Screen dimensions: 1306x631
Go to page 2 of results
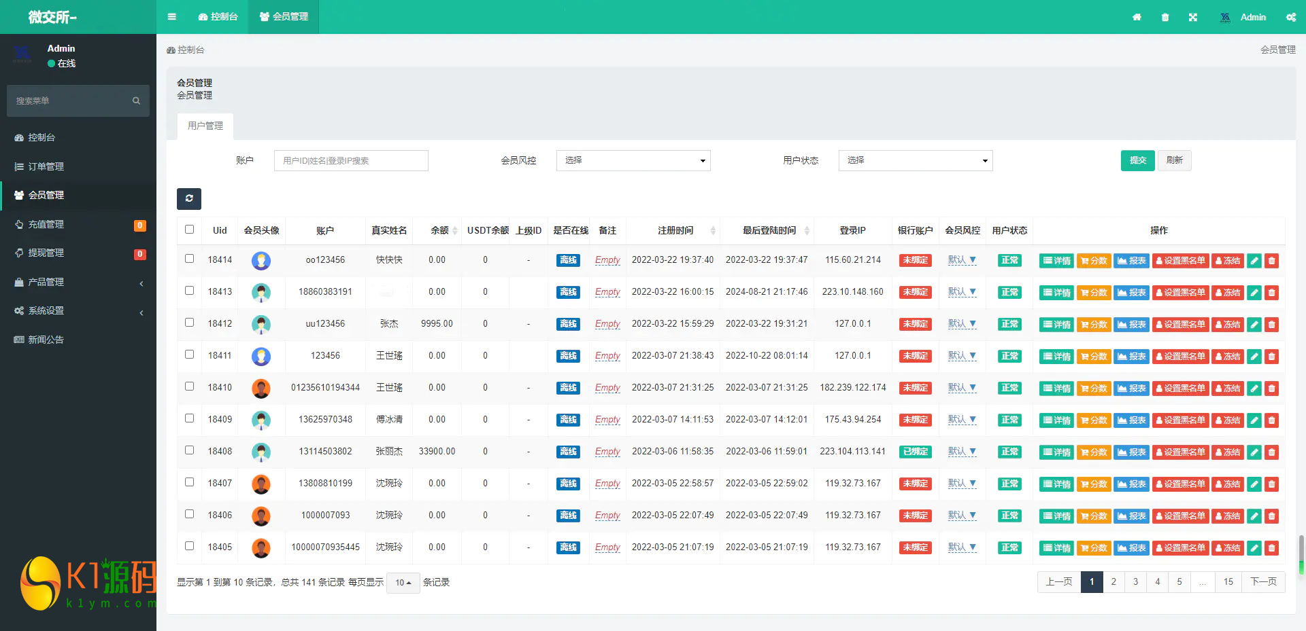[x=1114, y=582]
